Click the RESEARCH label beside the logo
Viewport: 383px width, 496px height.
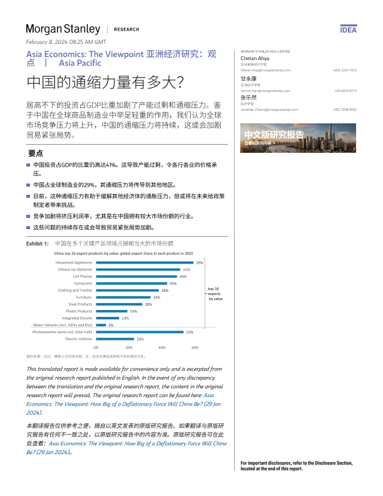[x=126, y=29]
